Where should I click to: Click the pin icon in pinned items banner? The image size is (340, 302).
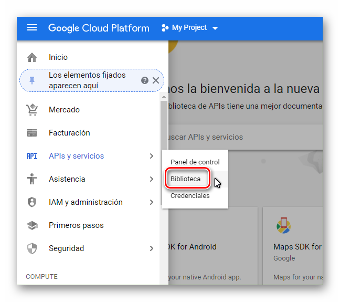(x=32, y=80)
